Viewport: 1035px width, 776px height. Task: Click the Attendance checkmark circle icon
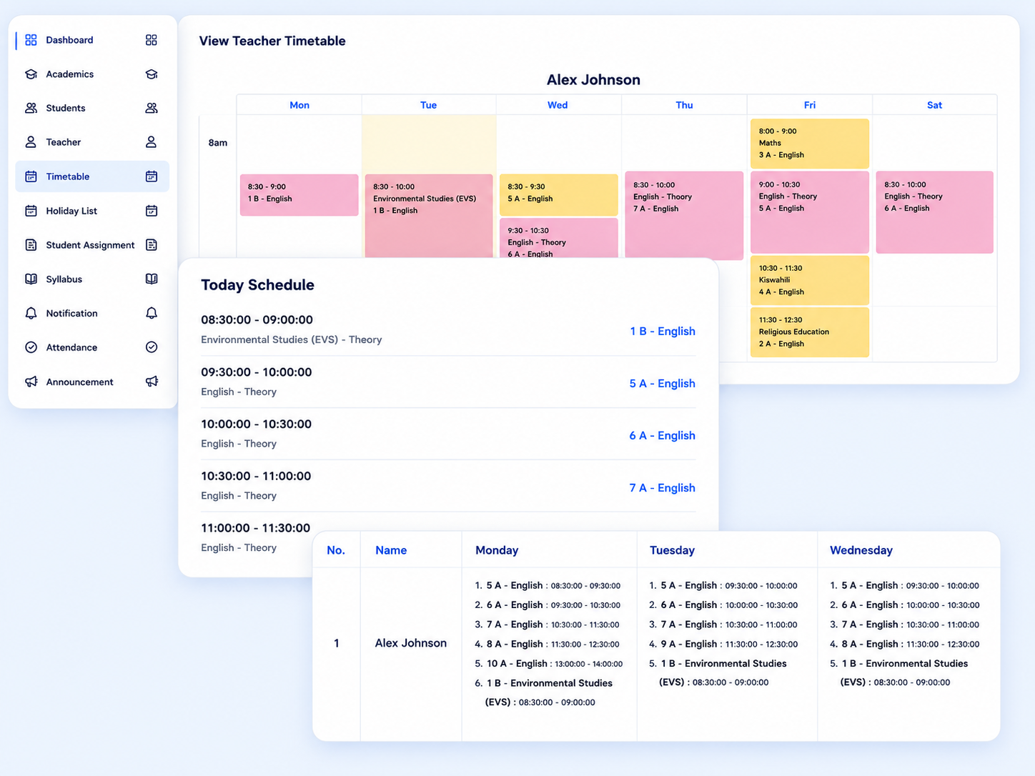click(x=31, y=347)
